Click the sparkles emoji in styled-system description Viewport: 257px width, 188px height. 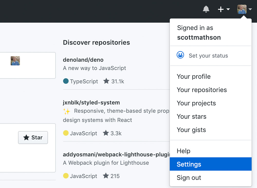(x=67, y=111)
